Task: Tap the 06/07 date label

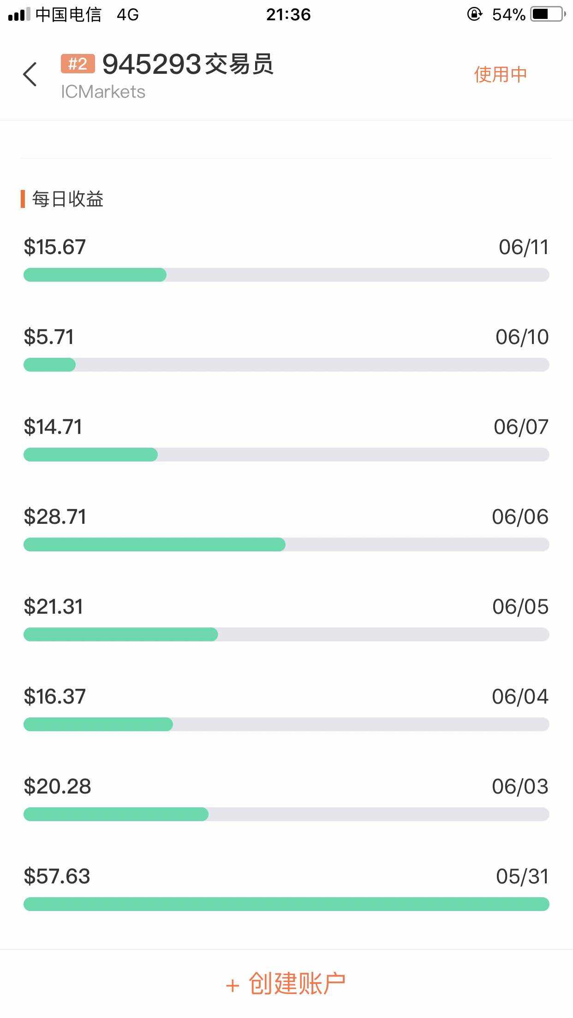Action: click(x=521, y=427)
